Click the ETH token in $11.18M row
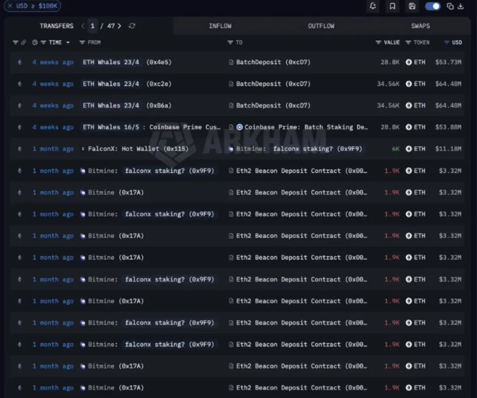 click(x=416, y=149)
